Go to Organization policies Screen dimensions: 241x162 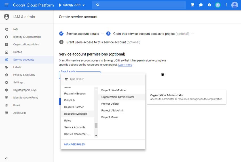coord(27,45)
